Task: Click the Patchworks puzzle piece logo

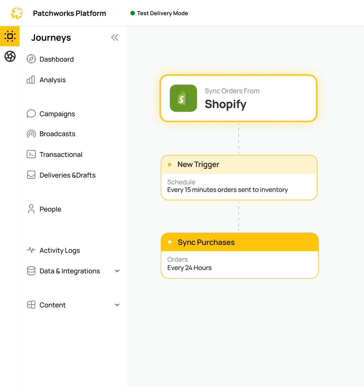Action: tap(17, 13)
